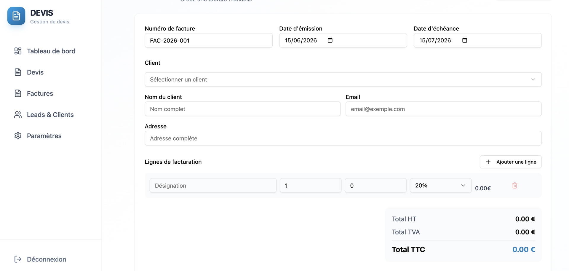Click the unit price field showing 0
The image size is (569, 271).
coord(375,185)
